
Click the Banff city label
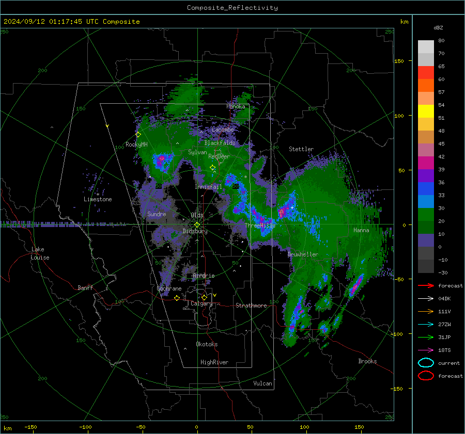pos(85,288)
